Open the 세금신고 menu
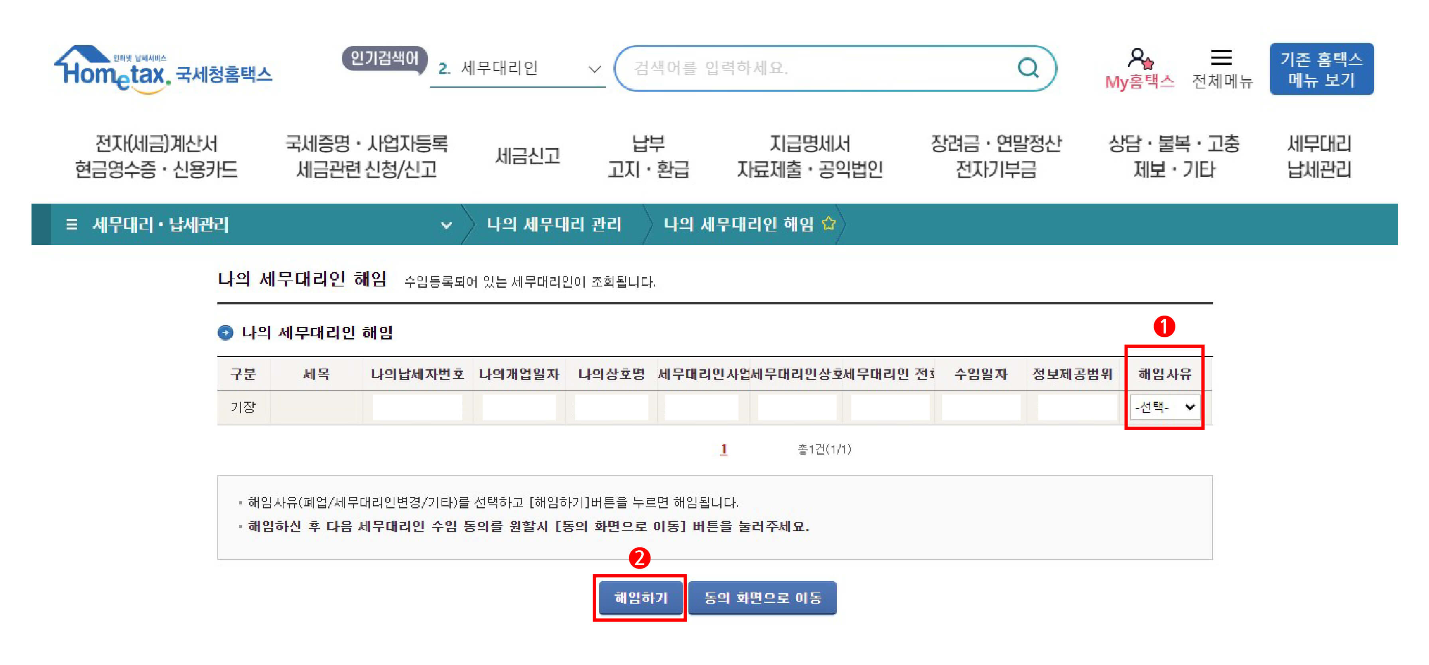This screenshot has height=665, width=1429. click(527, 156)
